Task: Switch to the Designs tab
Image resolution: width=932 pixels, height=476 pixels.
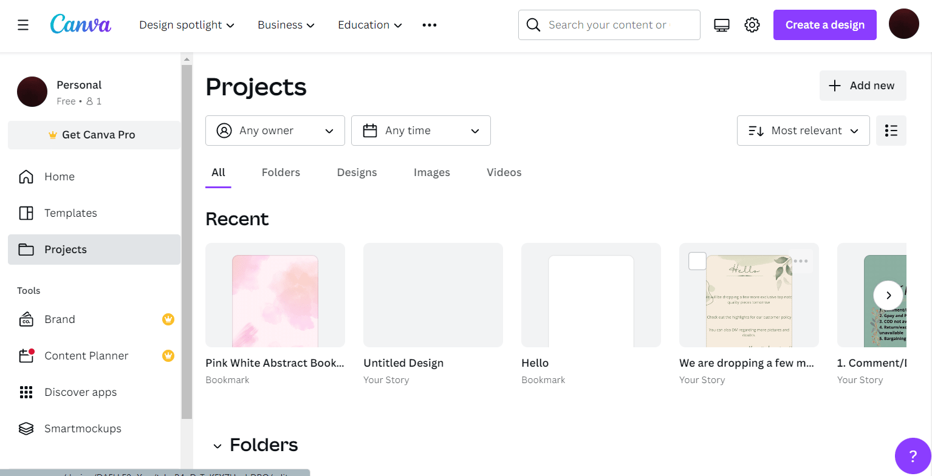Action: [x=357, y=172]
